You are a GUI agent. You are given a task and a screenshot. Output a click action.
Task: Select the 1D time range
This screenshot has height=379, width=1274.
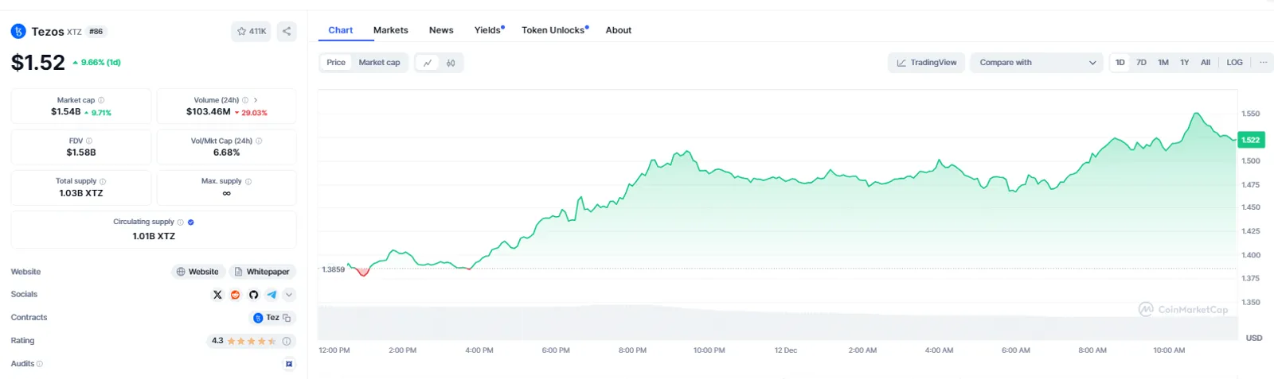pos(1120,63)
